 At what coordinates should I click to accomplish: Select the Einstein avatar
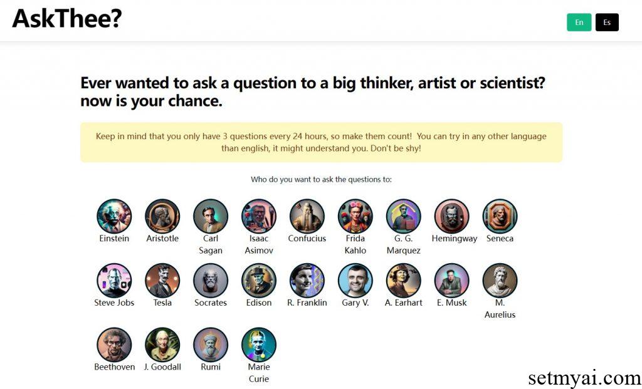point(113,215)
